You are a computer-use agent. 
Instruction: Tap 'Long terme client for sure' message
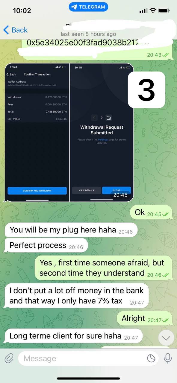click(x=74, y=336)
